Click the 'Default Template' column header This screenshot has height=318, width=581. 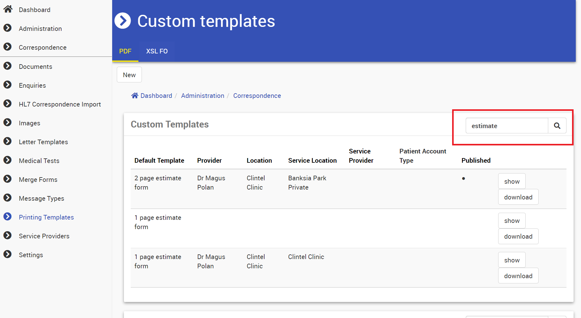click(159, 161)
